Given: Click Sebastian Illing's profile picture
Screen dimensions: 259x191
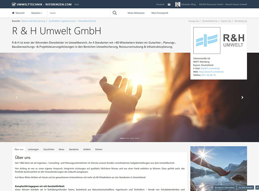Looking at the screenshot, I should coord(178,4).
